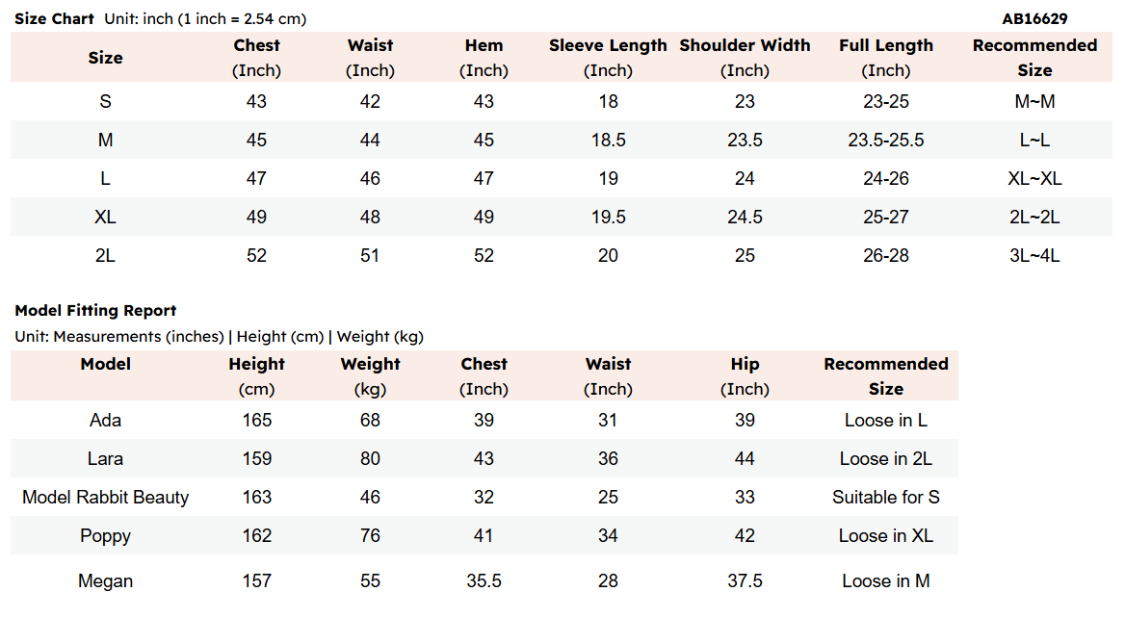
Task: Click full length value 23.5-25.5
Action: pos(886,141)
